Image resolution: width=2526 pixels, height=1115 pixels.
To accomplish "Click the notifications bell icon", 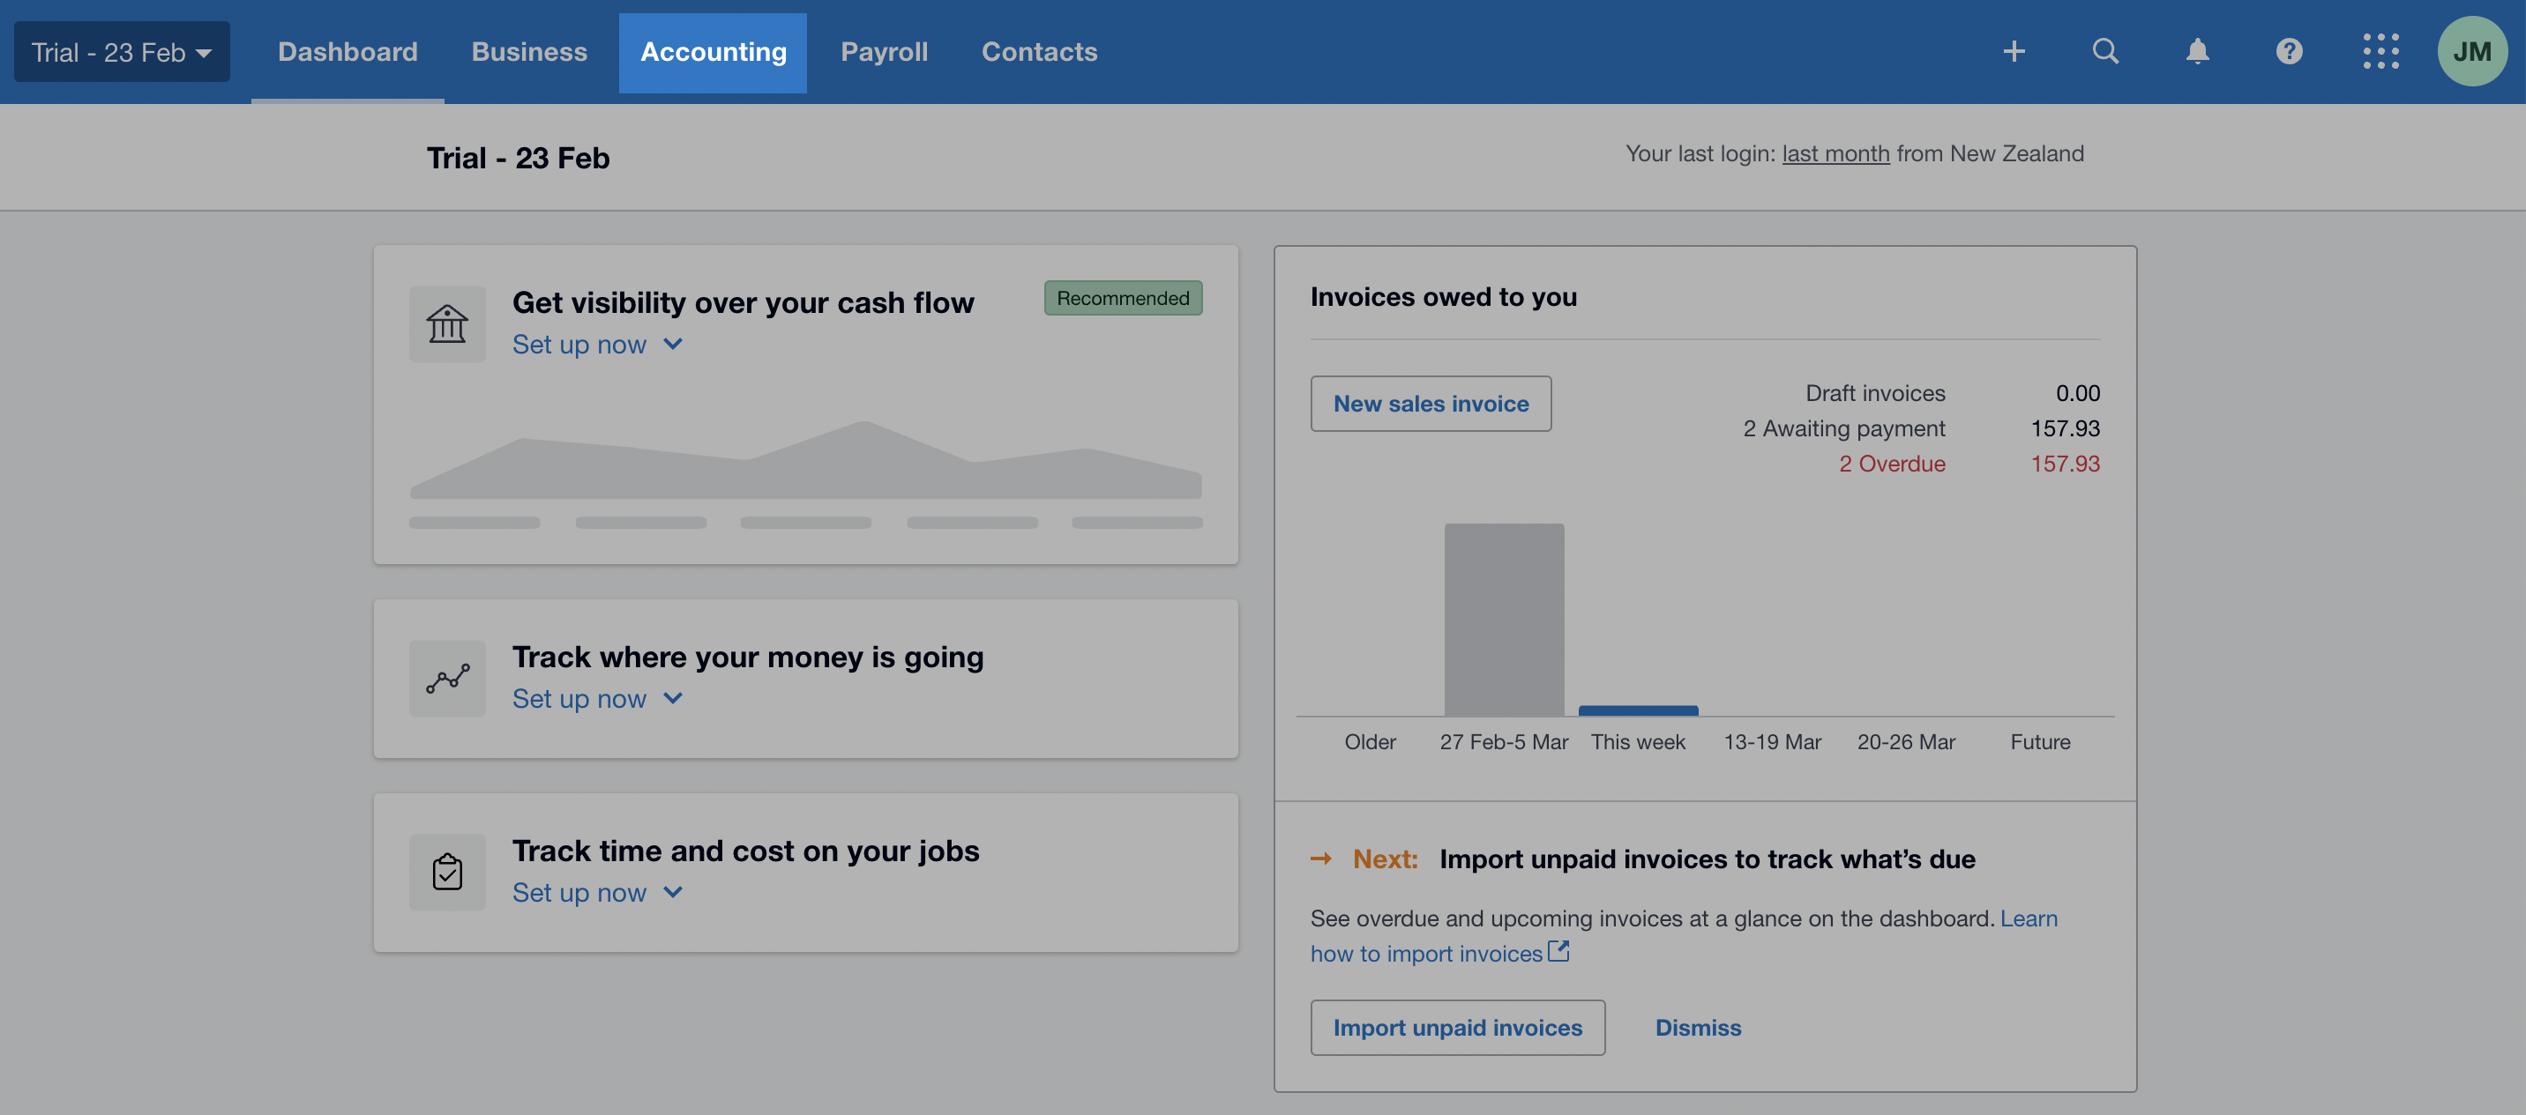I will (x=2196, y=51).
